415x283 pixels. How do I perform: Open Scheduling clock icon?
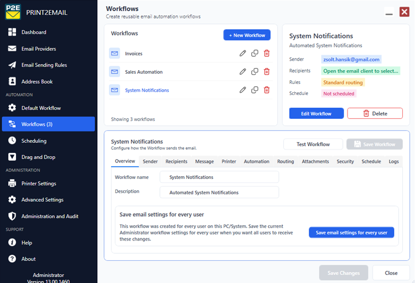(12, 141)
